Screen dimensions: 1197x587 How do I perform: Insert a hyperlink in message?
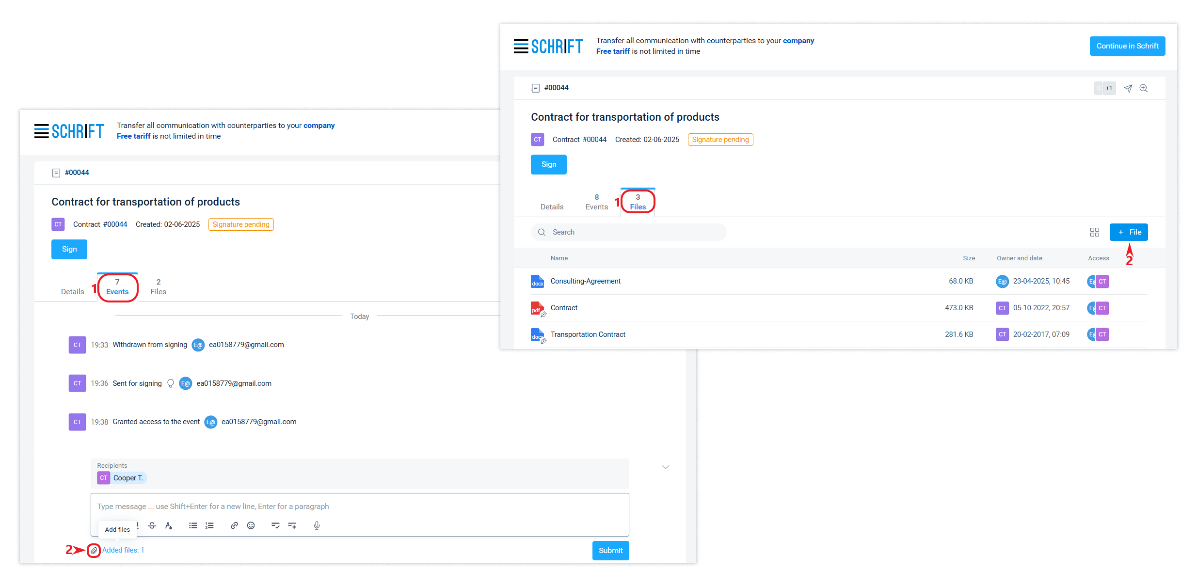[234, 525]
